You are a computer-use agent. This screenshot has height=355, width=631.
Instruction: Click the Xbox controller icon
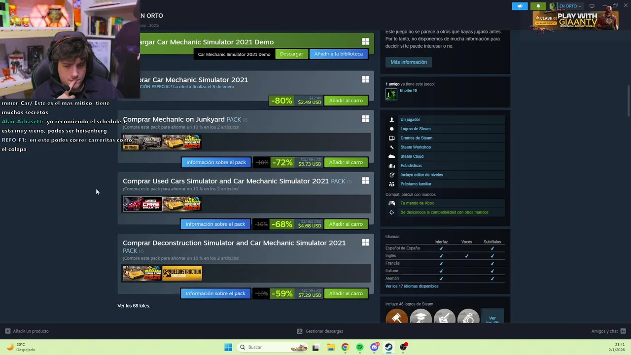[392, 203]
